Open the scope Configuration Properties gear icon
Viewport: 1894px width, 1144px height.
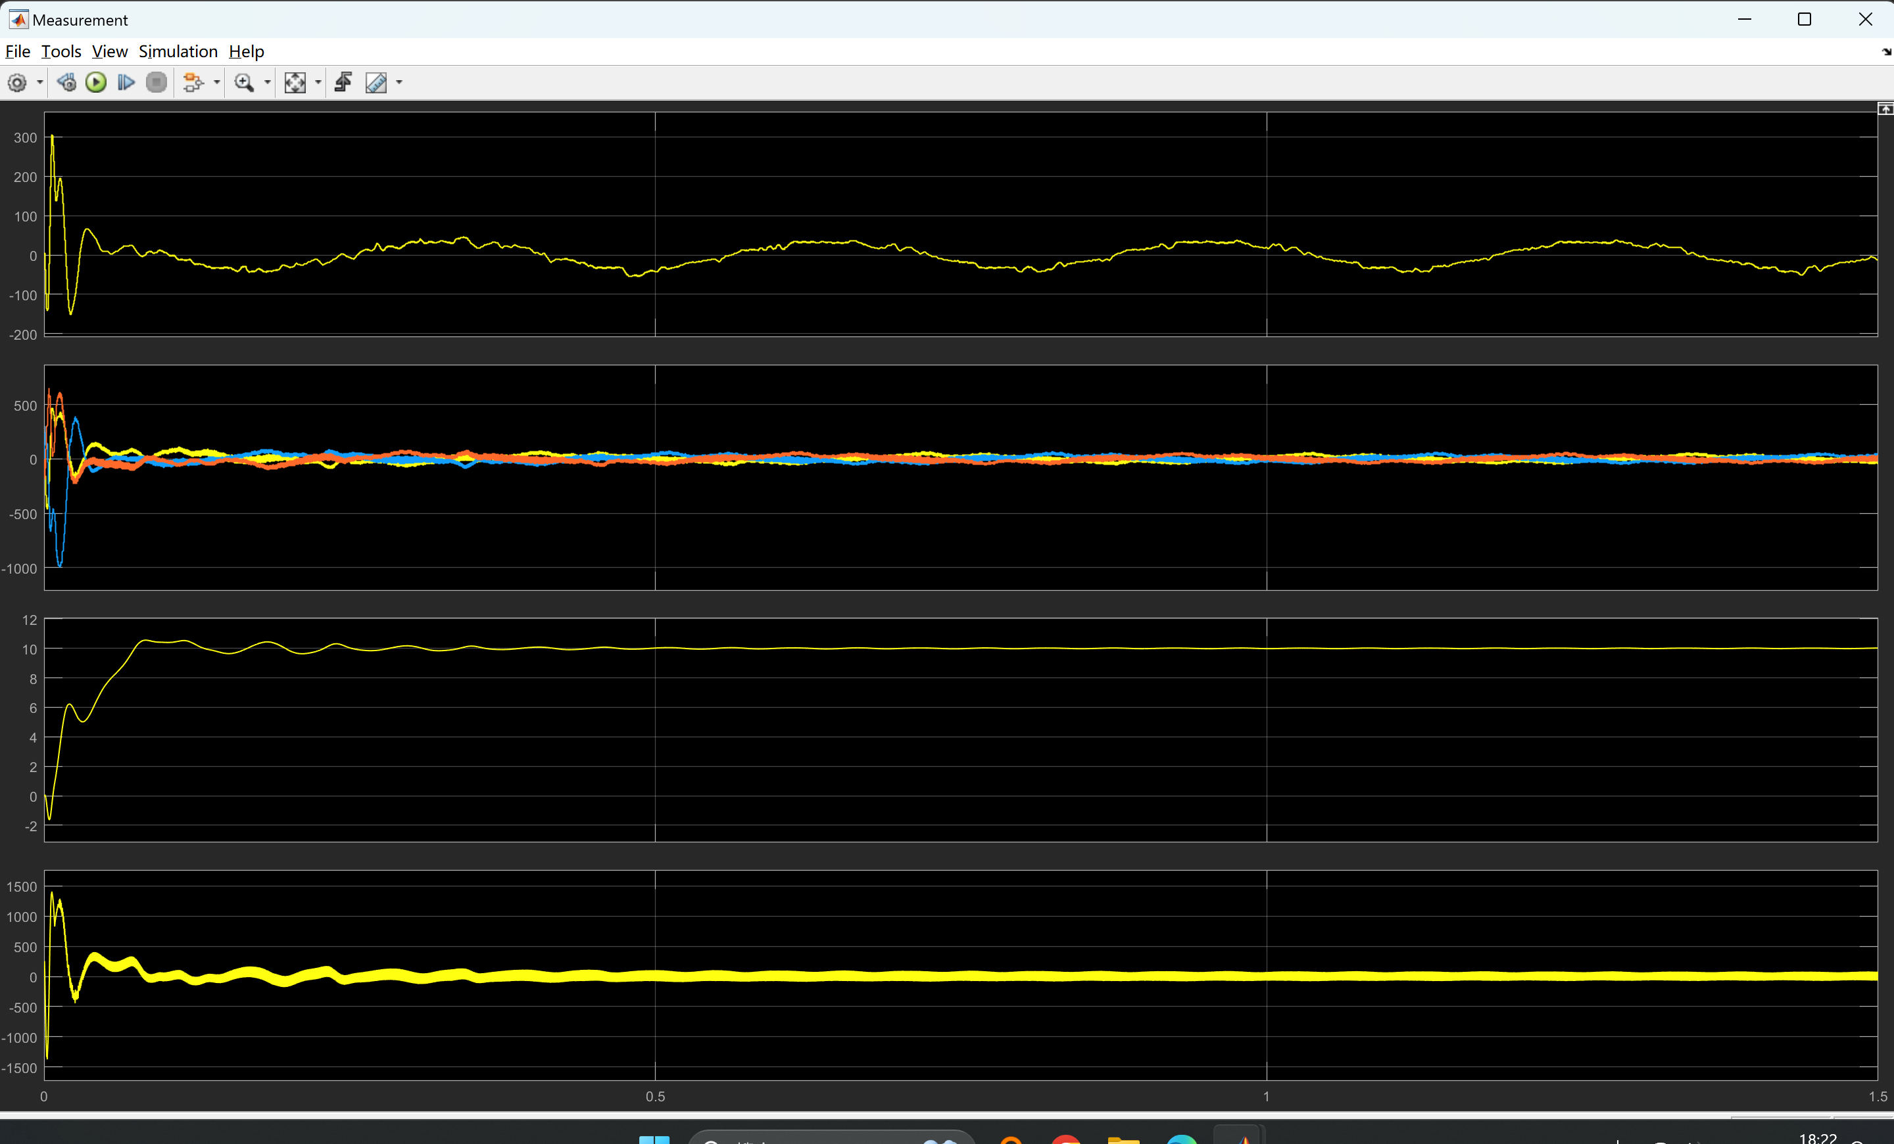click(17, 82)
